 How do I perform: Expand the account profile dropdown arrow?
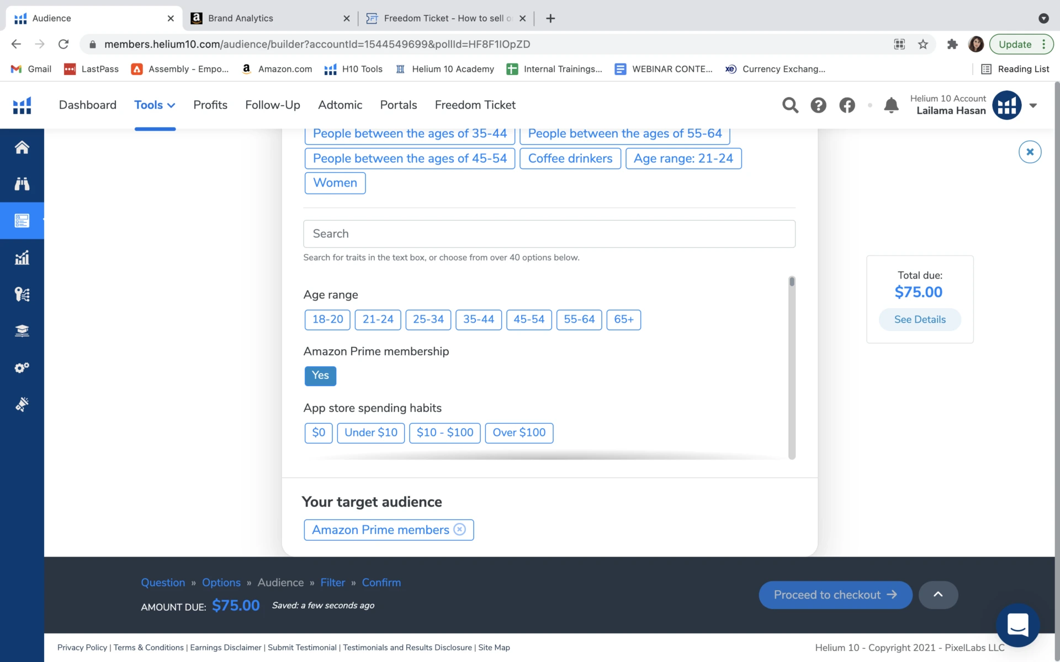tap(1033, 105)
